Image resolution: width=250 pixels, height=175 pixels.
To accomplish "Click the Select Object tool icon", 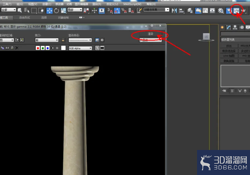I will [20, 11].
